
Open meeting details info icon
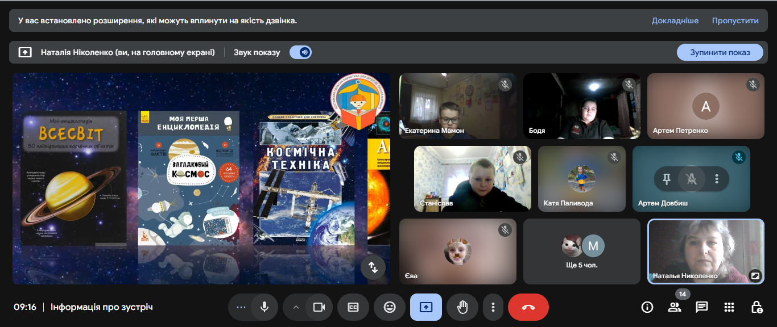647,307
